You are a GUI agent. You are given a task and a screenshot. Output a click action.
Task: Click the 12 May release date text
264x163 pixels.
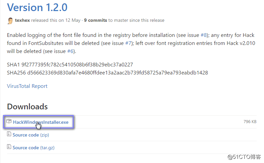(x=73, y=20)
